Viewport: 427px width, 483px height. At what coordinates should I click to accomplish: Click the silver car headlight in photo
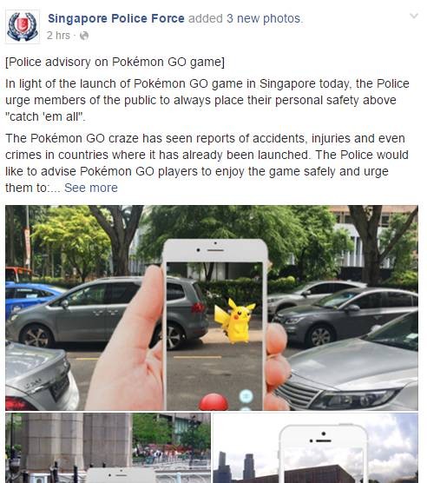(357, 399)
